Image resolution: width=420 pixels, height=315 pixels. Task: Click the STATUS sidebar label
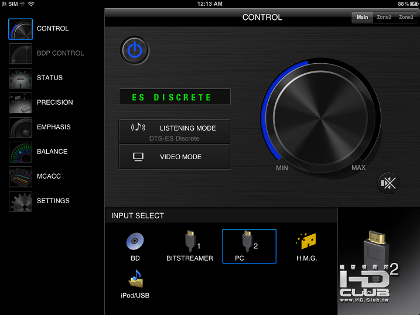click(x=50, y=78)
